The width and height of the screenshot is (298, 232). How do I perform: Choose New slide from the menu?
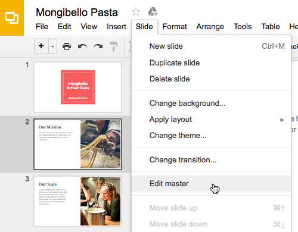click(x=212, y=46)
